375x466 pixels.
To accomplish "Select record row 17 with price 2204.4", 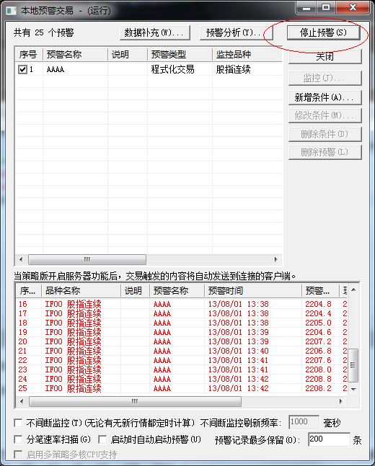I will coord(182,313).
